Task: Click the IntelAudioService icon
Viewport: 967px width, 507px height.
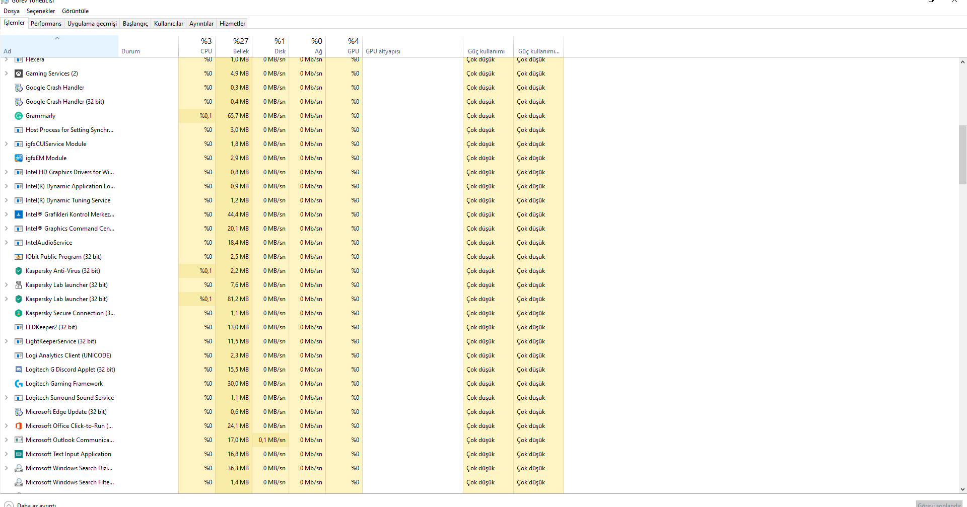Action: tap(19, 243)
